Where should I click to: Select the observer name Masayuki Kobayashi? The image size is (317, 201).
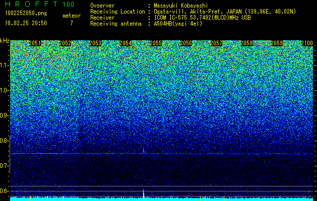pyautogui.click(x=181, y=6)
